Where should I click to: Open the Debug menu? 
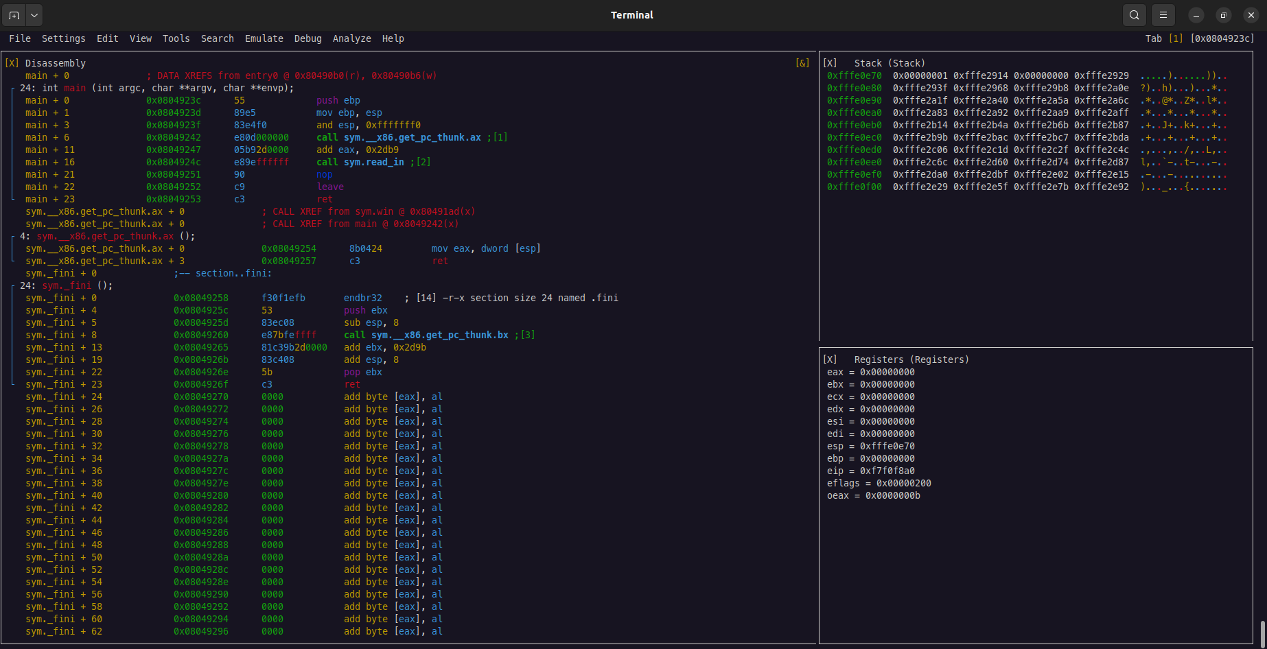pos(308,38)
